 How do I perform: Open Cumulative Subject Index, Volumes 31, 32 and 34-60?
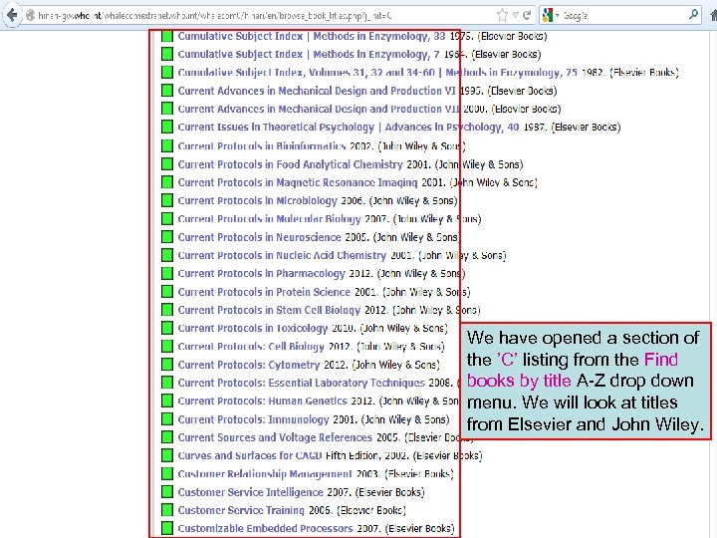click(x=377, y=73)
